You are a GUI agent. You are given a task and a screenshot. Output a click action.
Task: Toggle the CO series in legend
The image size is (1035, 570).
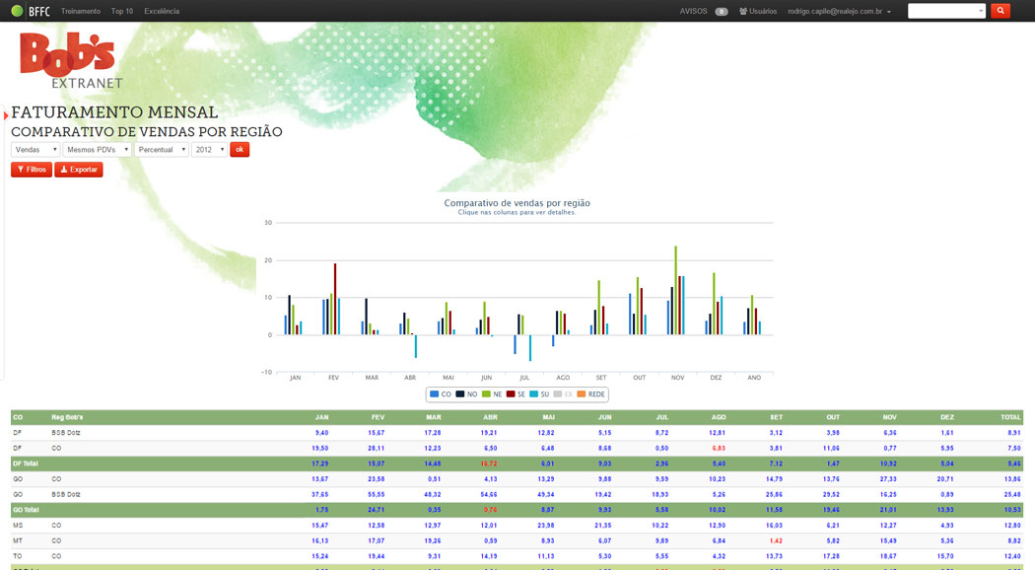click(x=441, y=394)
